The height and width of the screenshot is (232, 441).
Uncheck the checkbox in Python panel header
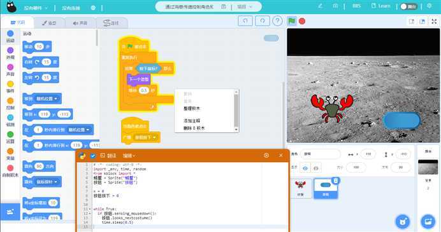[93, 156]
